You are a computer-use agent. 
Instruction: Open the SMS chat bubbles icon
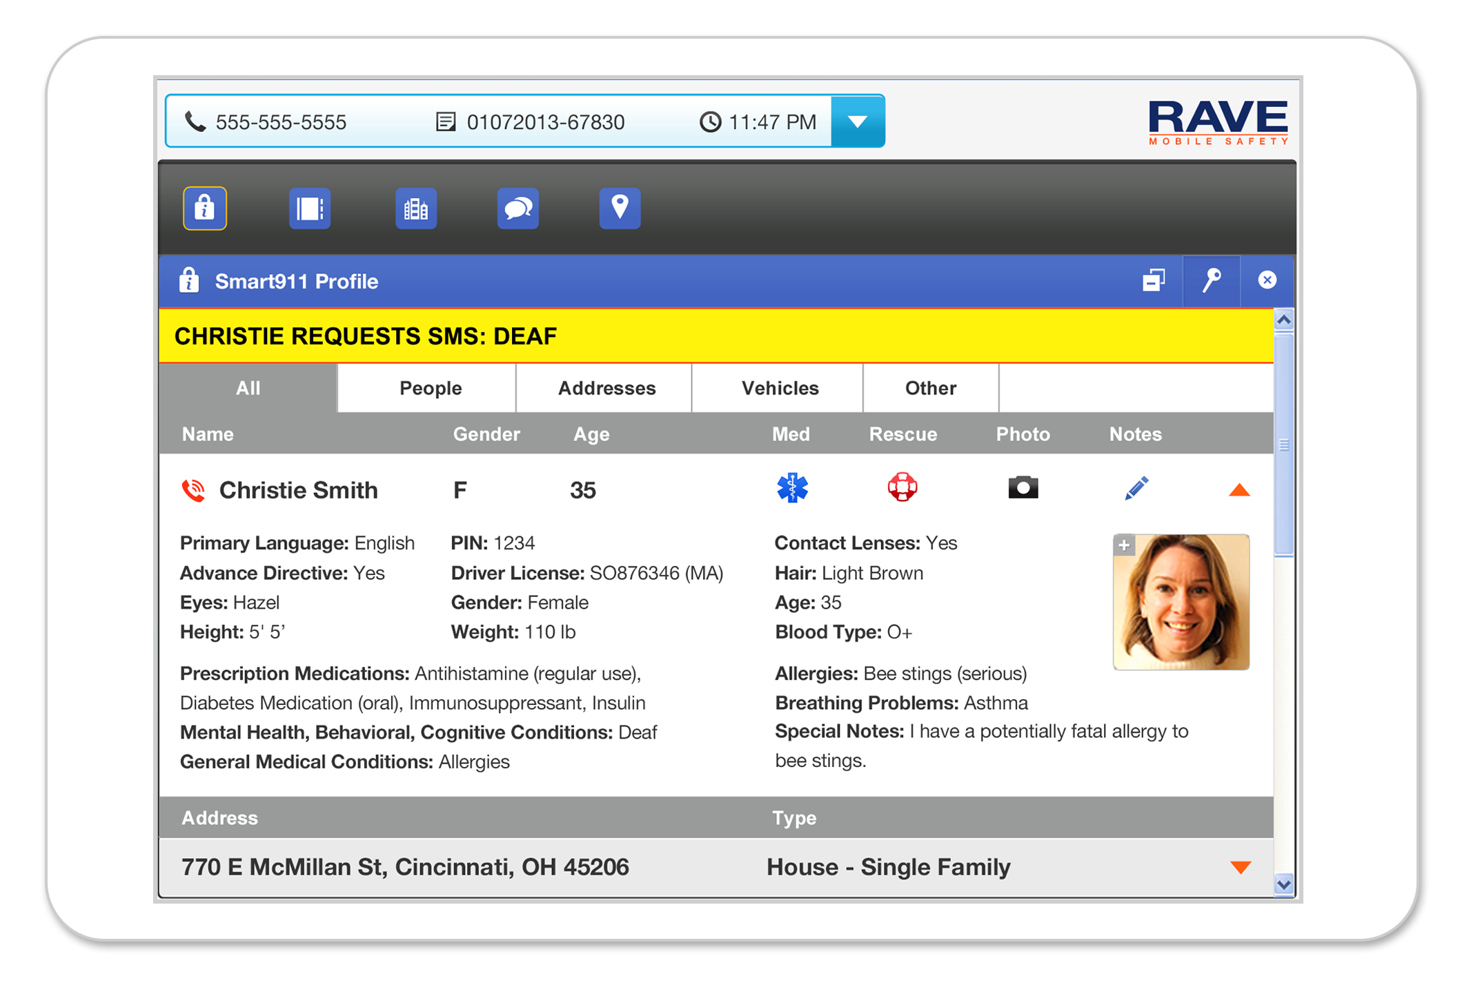[x=517, y=208]
